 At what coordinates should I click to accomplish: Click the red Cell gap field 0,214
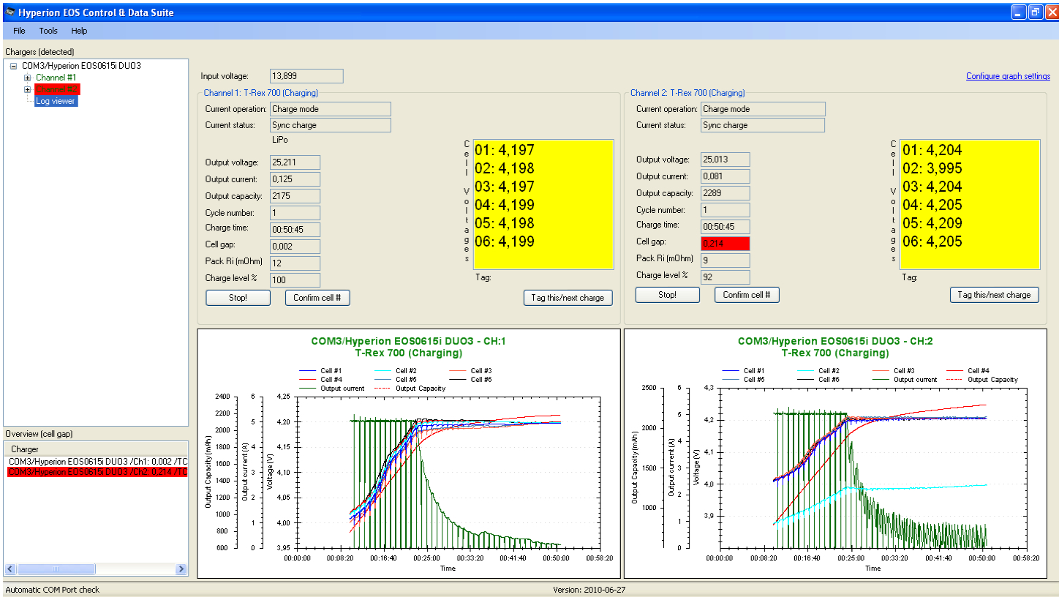click(x=725, y=244)
